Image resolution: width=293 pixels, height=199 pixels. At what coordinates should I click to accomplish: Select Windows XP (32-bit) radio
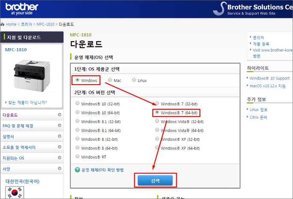(x=157, y=139)
